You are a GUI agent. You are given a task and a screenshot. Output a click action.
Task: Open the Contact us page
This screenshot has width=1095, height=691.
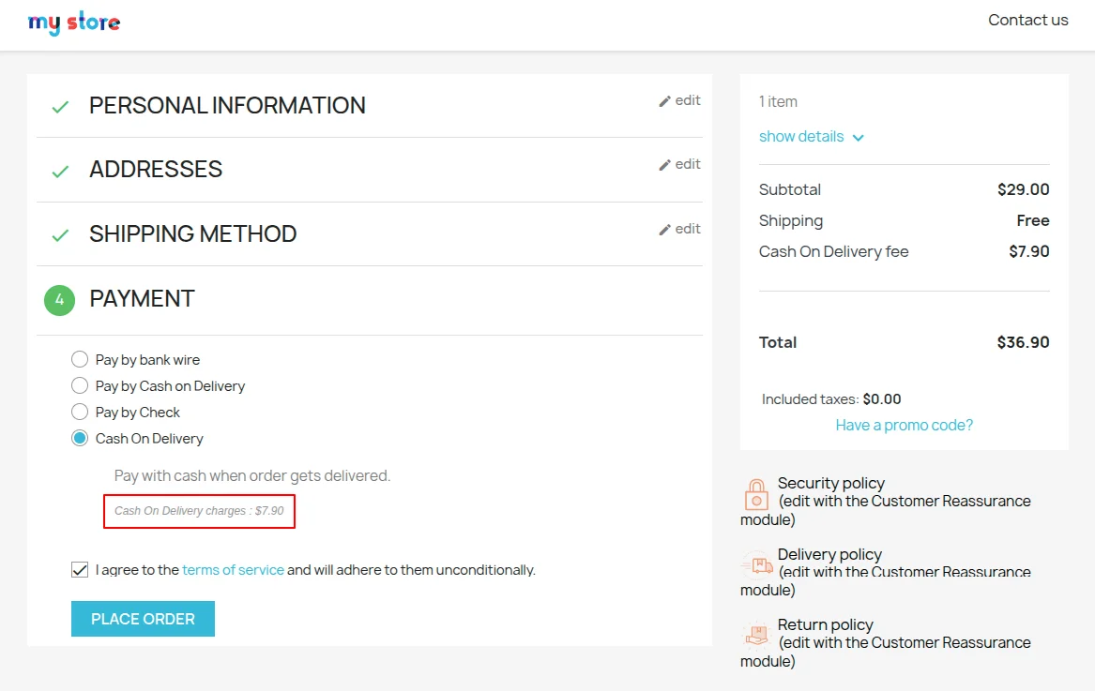(1028, 21)
